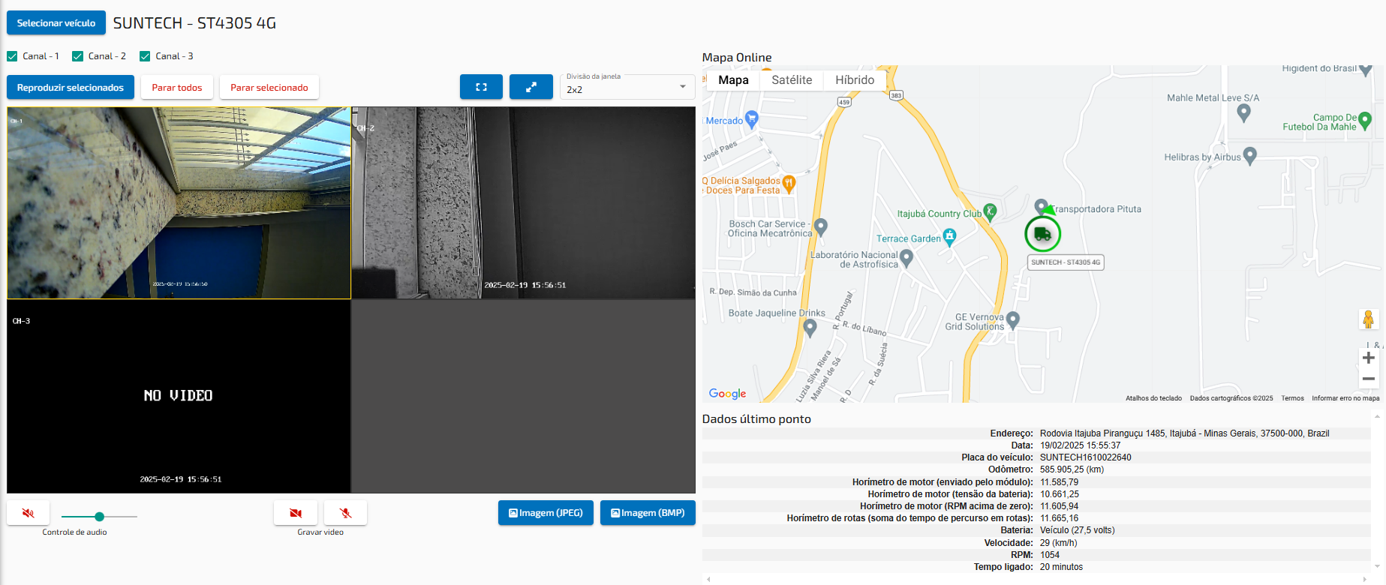Click the Laboratório Nacional de Astrofísica pin
Screen dimensions: 1386x585
tap(906, 257)
